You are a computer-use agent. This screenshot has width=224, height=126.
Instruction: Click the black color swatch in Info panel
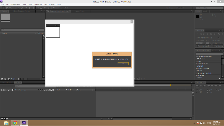click(x=197, y=16)
